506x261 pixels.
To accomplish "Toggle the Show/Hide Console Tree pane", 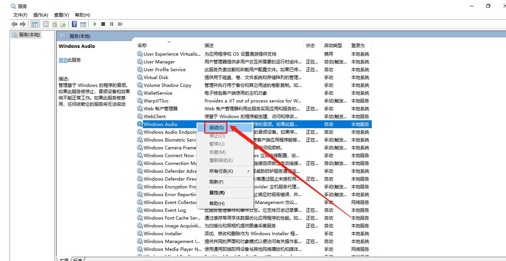I will [x=35, y=24].
